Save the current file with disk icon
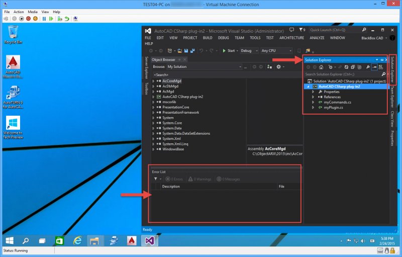Viewport: 402px width, 257px height. pos(186,51)
